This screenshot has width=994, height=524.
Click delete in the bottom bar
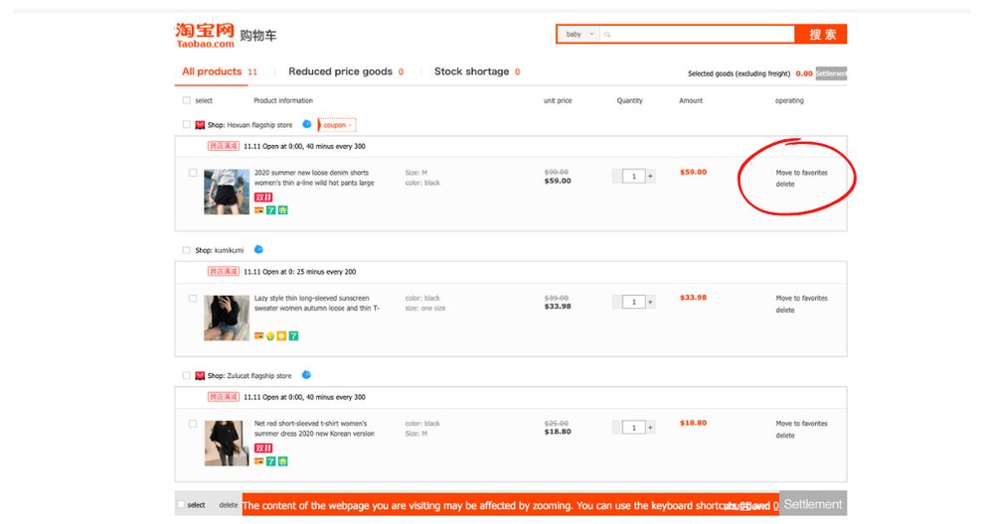click(x=229, y=505)
